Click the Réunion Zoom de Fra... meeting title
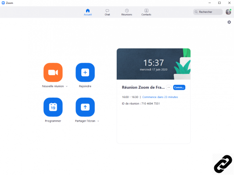The width and height of the screenshot is (234, 175). (143, 87)
